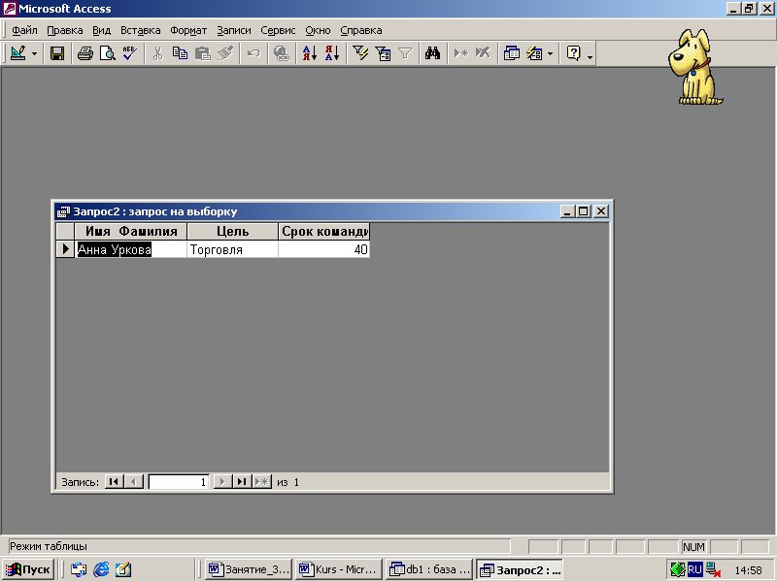Sort descending with the Я-А icon
This screenshot has width=777, height=582.
[332, 53]
